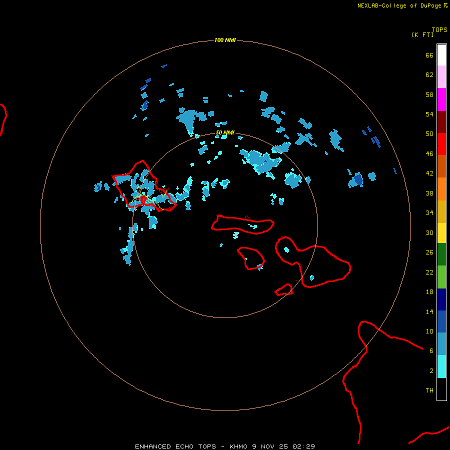Click the bright orange legend swatch
The image size is (450, 450).
point(441,189)
